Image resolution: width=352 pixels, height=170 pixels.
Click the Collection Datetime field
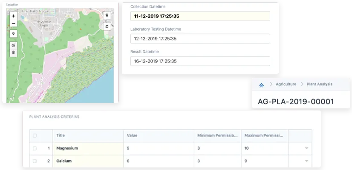pos(200,16)
